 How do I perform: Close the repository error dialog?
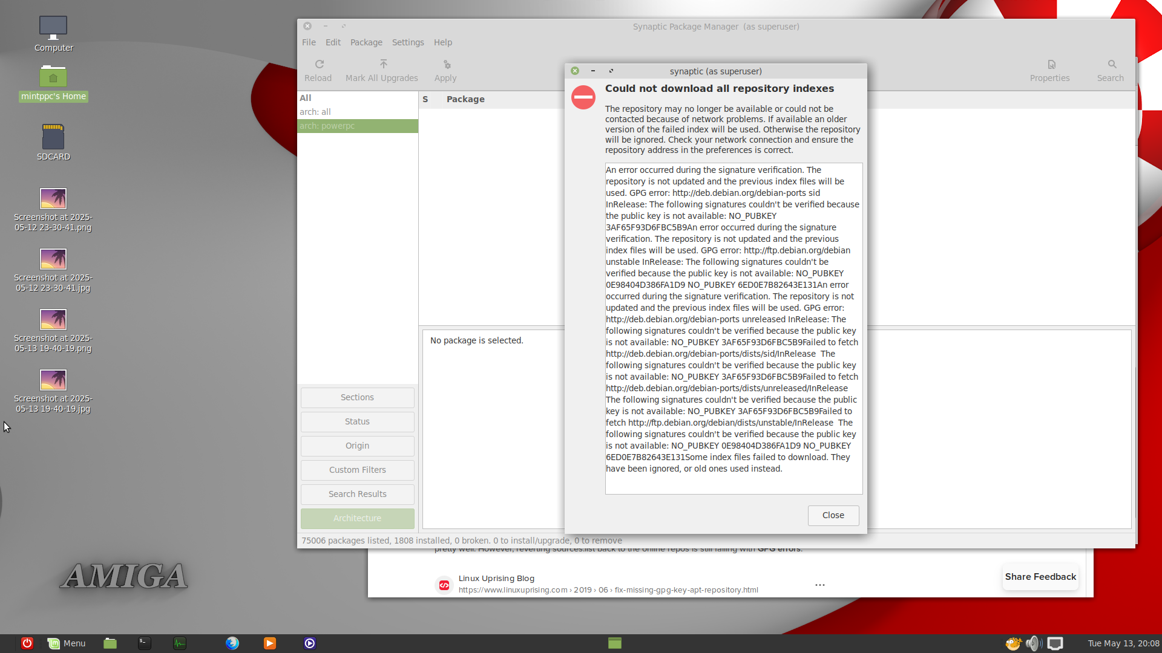(x=833, y=515)
